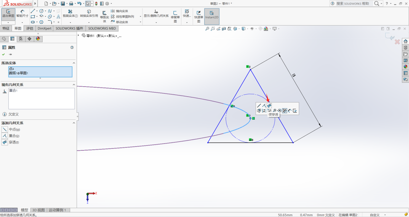Select the Smart Dimension (智能尺寸) tool
The width and height of the screenshot is (409, 217).
[x=22, y=14]
